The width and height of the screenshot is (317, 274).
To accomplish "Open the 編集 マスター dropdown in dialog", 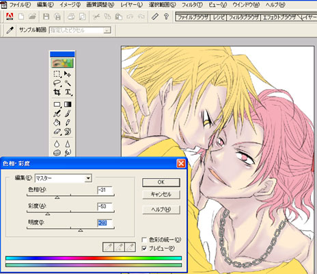I will click(x=88, y=178).
